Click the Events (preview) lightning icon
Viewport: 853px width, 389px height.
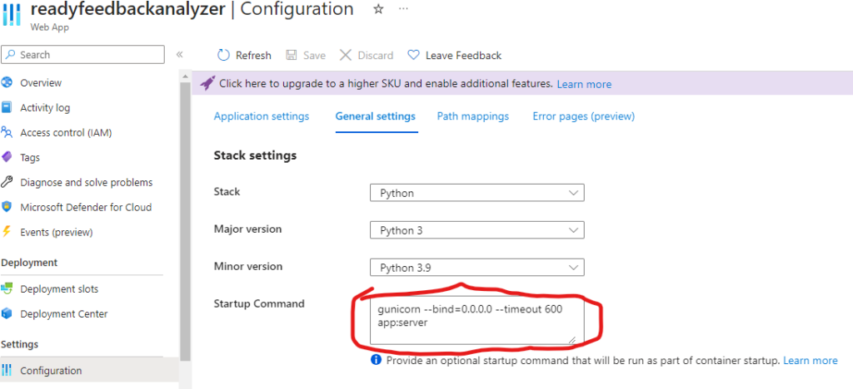pos(7,232)
